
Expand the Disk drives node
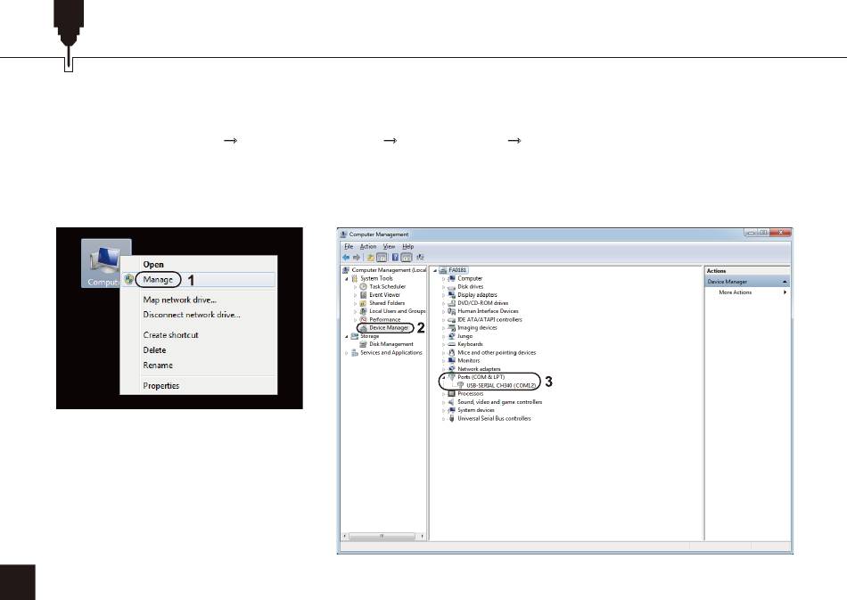pyautogui.click(x=443, y=287)
